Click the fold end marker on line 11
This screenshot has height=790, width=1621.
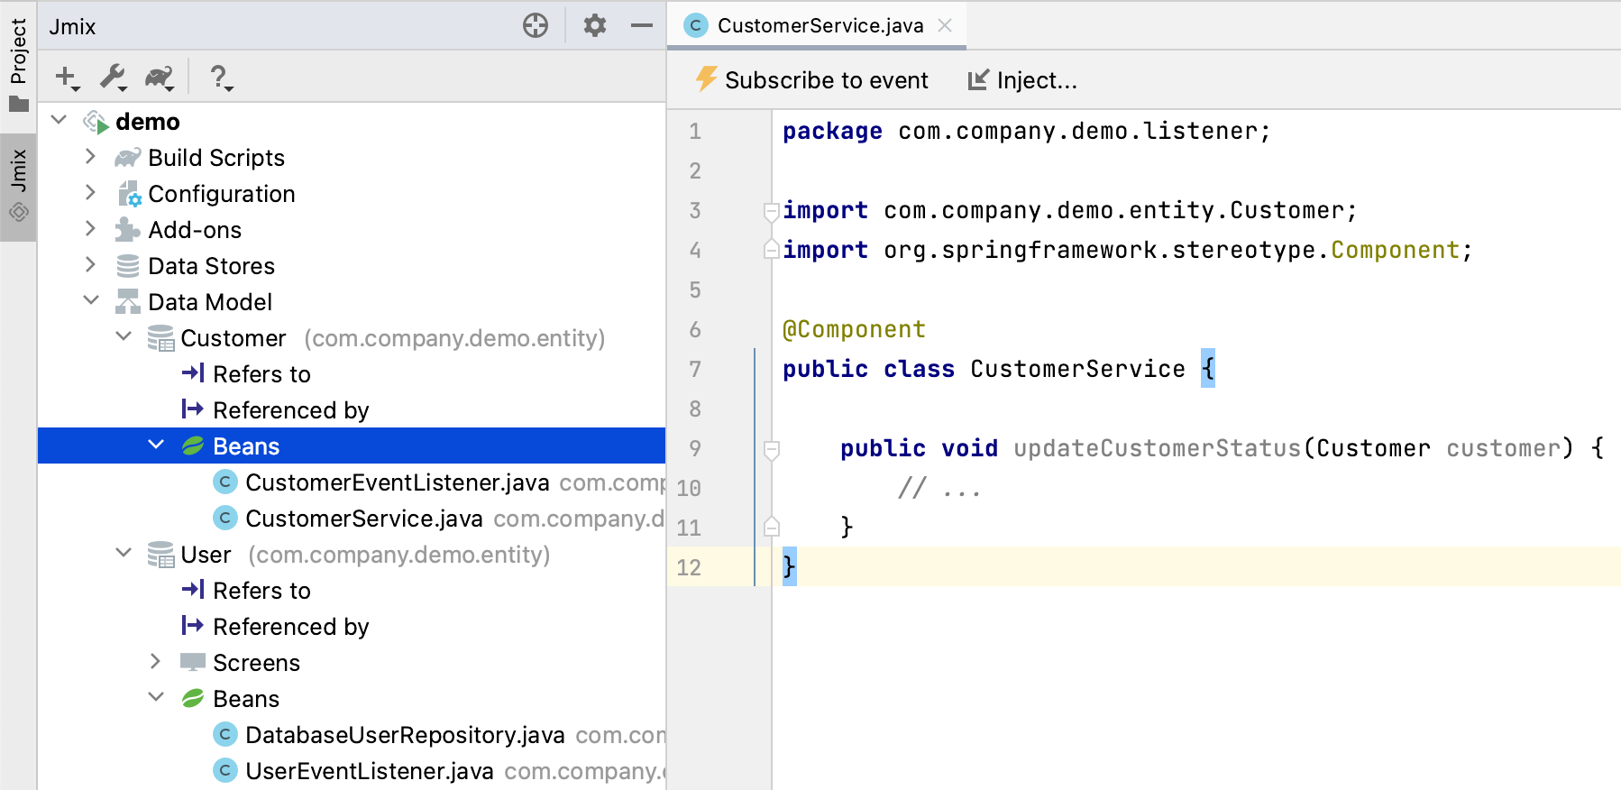point(771,526)
